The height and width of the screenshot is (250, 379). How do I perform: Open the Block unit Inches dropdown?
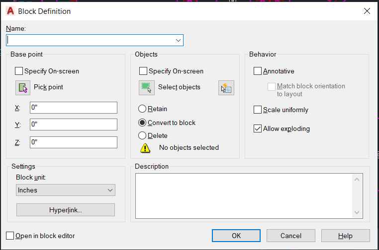66,190
